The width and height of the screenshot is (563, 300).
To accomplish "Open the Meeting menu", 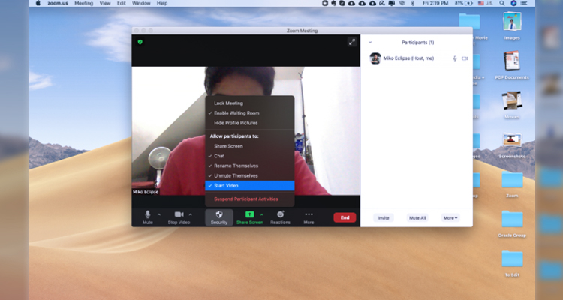I will pyautogui.click(x=83, y=3).
